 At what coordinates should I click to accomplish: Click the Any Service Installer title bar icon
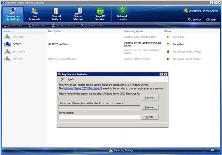click(x=59, y=74)
